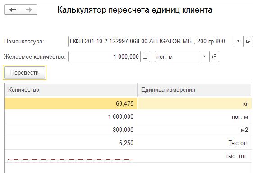Click the Перевести button

[x=24, y=72]
